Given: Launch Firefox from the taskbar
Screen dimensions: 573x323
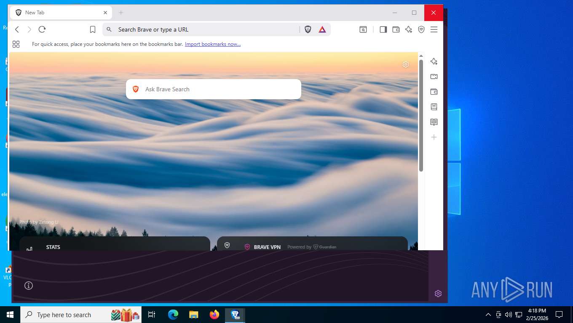Looking at the screenshot, I should (214, 315).
